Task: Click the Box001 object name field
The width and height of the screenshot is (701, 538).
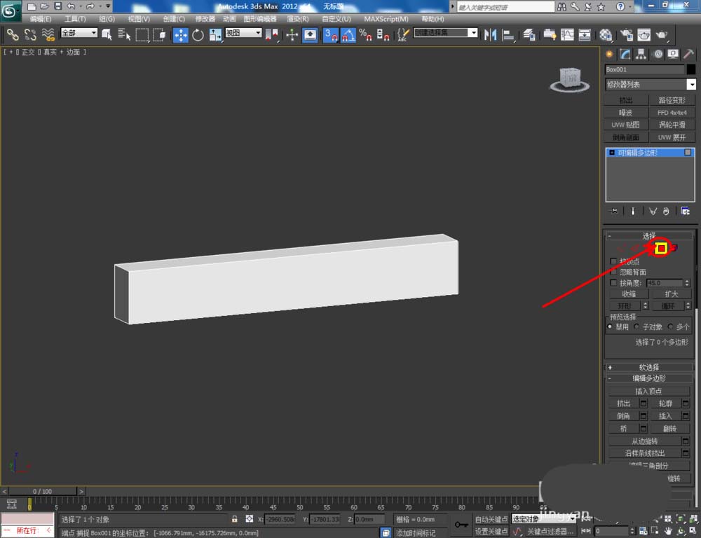Action: coord(644,69)
